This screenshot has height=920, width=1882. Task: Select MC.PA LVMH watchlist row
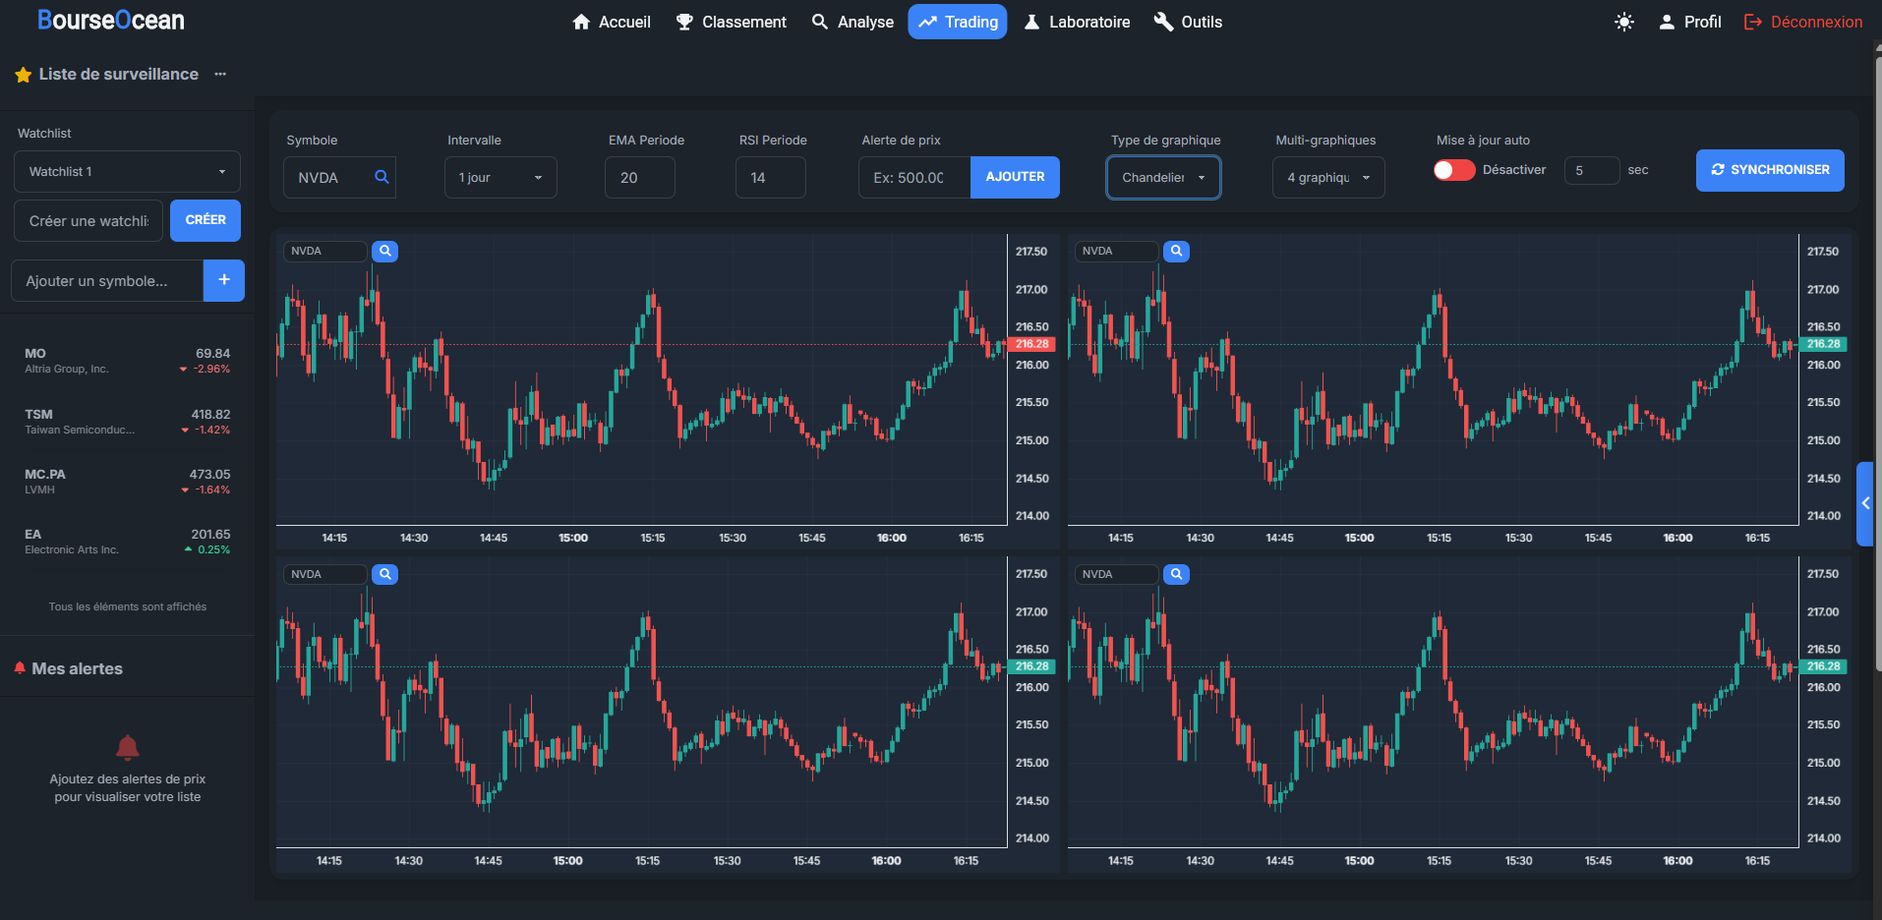(x=127, y=482)
